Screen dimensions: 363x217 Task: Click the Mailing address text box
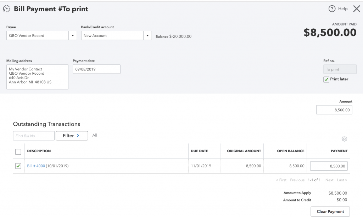[37, 77]
